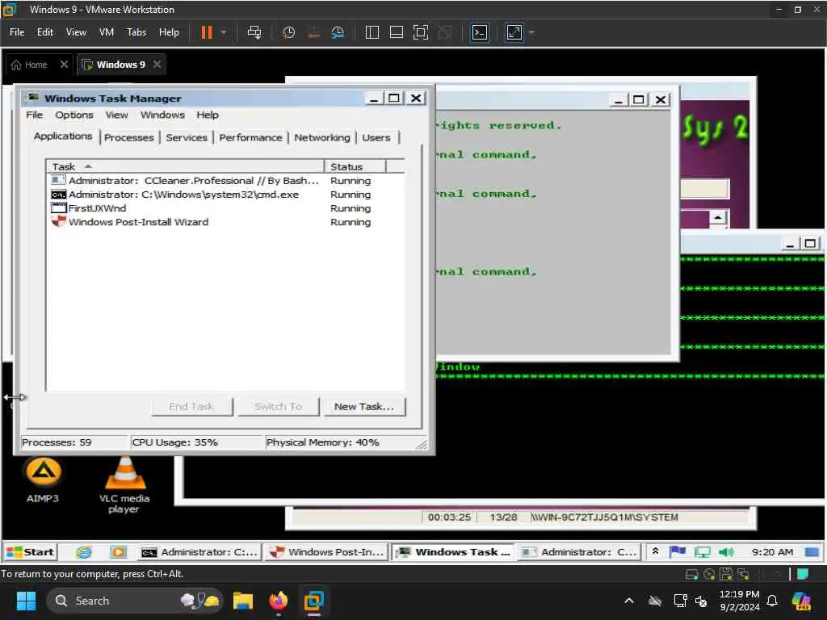Click the revert to snapshot icon
Screen dimensions: 827x620
tap(313, 32)
